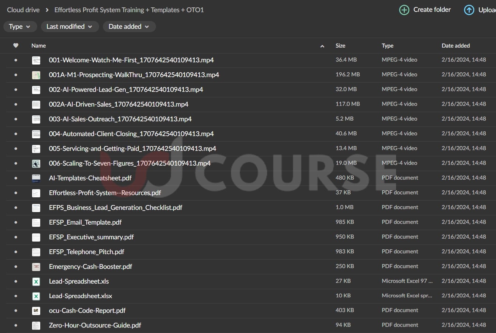This screenshot has height=333, width=496.
Task: Click the ocu-Cash-Code-Report.pdf file icon
Action: [36, 311]
